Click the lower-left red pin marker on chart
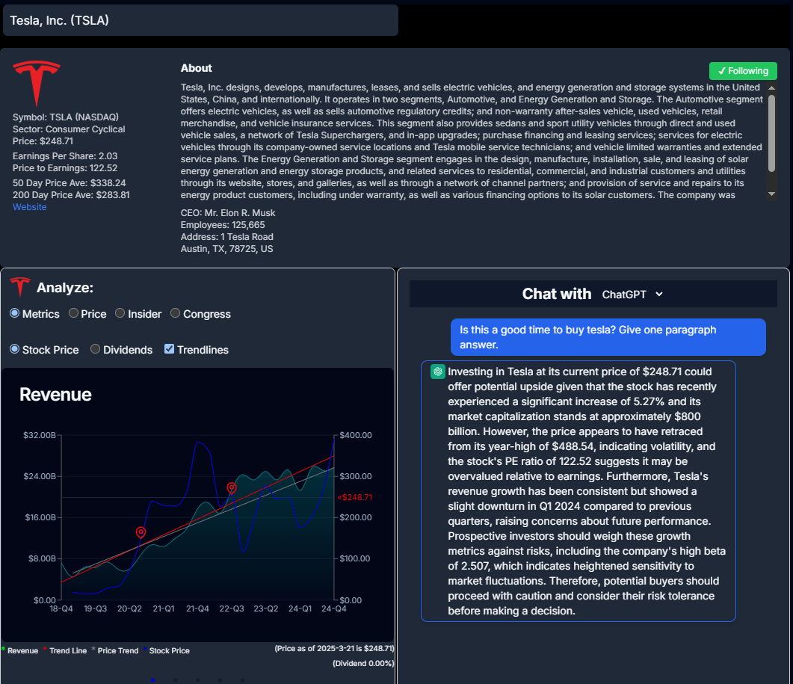Screen dimensions: 793x684 [141, 532]
